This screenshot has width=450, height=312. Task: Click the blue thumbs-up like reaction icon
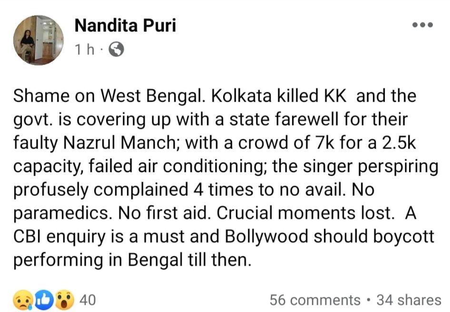43,300
